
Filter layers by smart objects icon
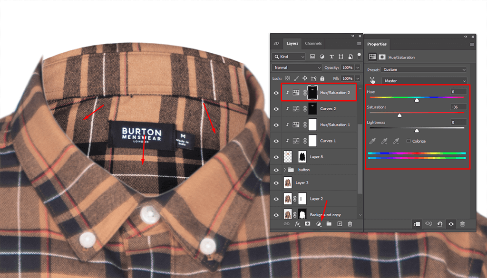pyautogui.click(x=351, y=57)
